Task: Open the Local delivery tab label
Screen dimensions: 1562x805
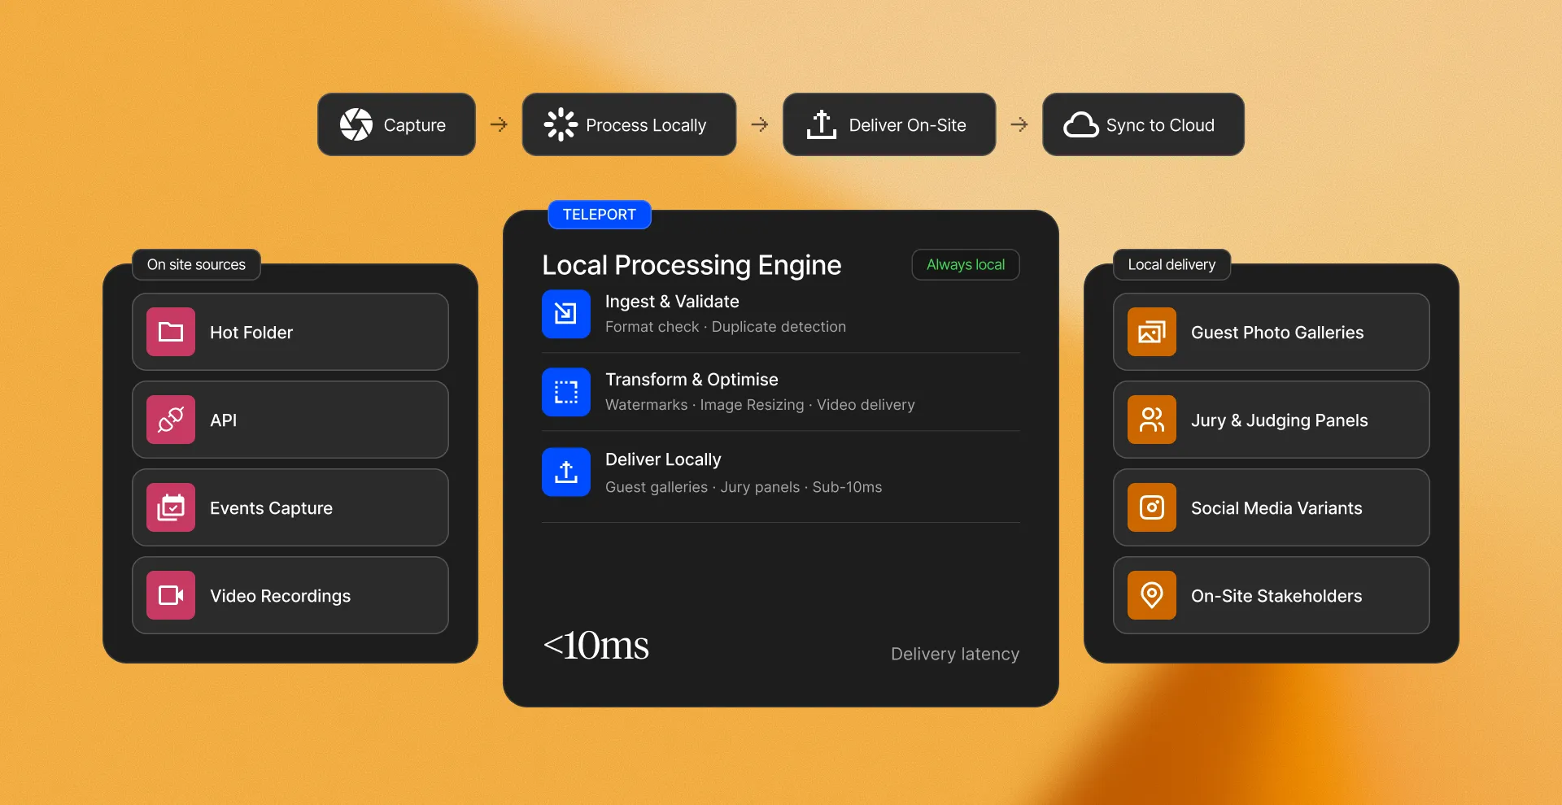Action: (1171, 264)
